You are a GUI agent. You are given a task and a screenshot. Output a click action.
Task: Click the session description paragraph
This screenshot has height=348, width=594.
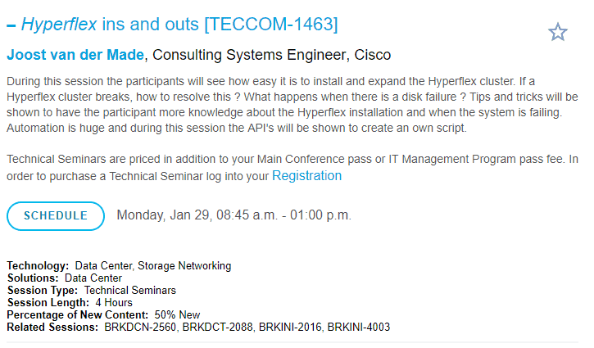pos(292,105)
